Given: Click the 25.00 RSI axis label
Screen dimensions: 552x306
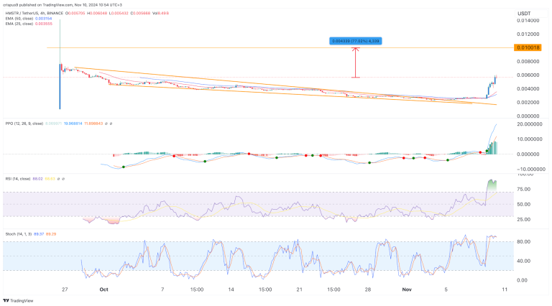Looking at the screenshot, I should (523, 220).
